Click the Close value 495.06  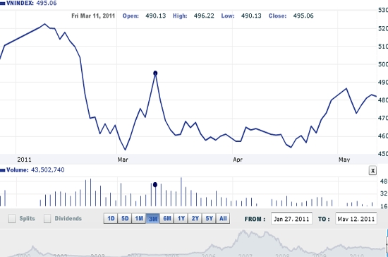tap(303, 16)
